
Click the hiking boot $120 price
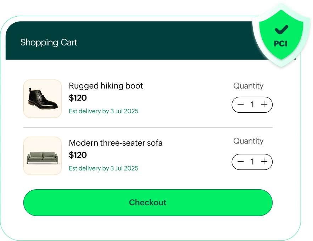tap(78, 98)
